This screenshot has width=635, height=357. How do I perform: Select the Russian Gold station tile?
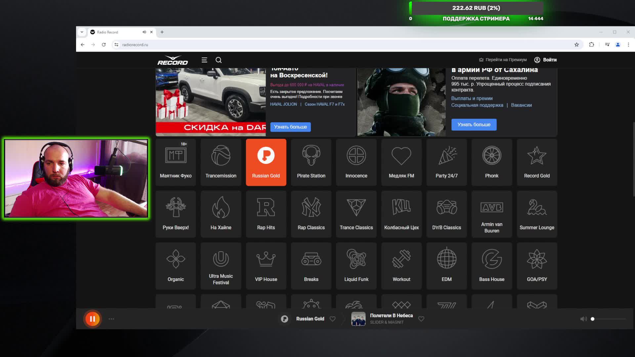tap(266, 162)
